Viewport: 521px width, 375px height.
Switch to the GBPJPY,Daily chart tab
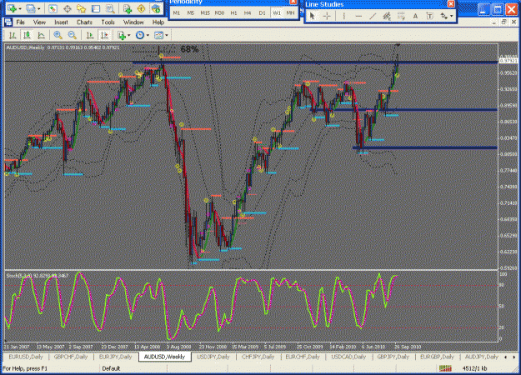pos(393,357)
